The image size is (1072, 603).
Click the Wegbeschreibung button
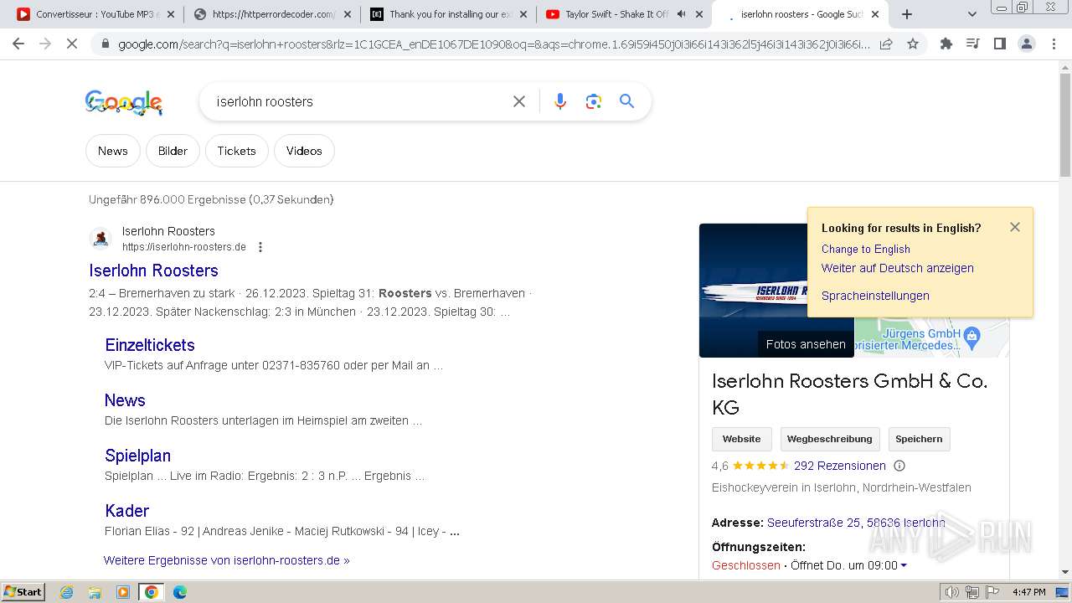pos(829,439)
